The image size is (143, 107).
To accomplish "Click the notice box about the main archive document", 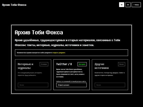I will [71, 53].
